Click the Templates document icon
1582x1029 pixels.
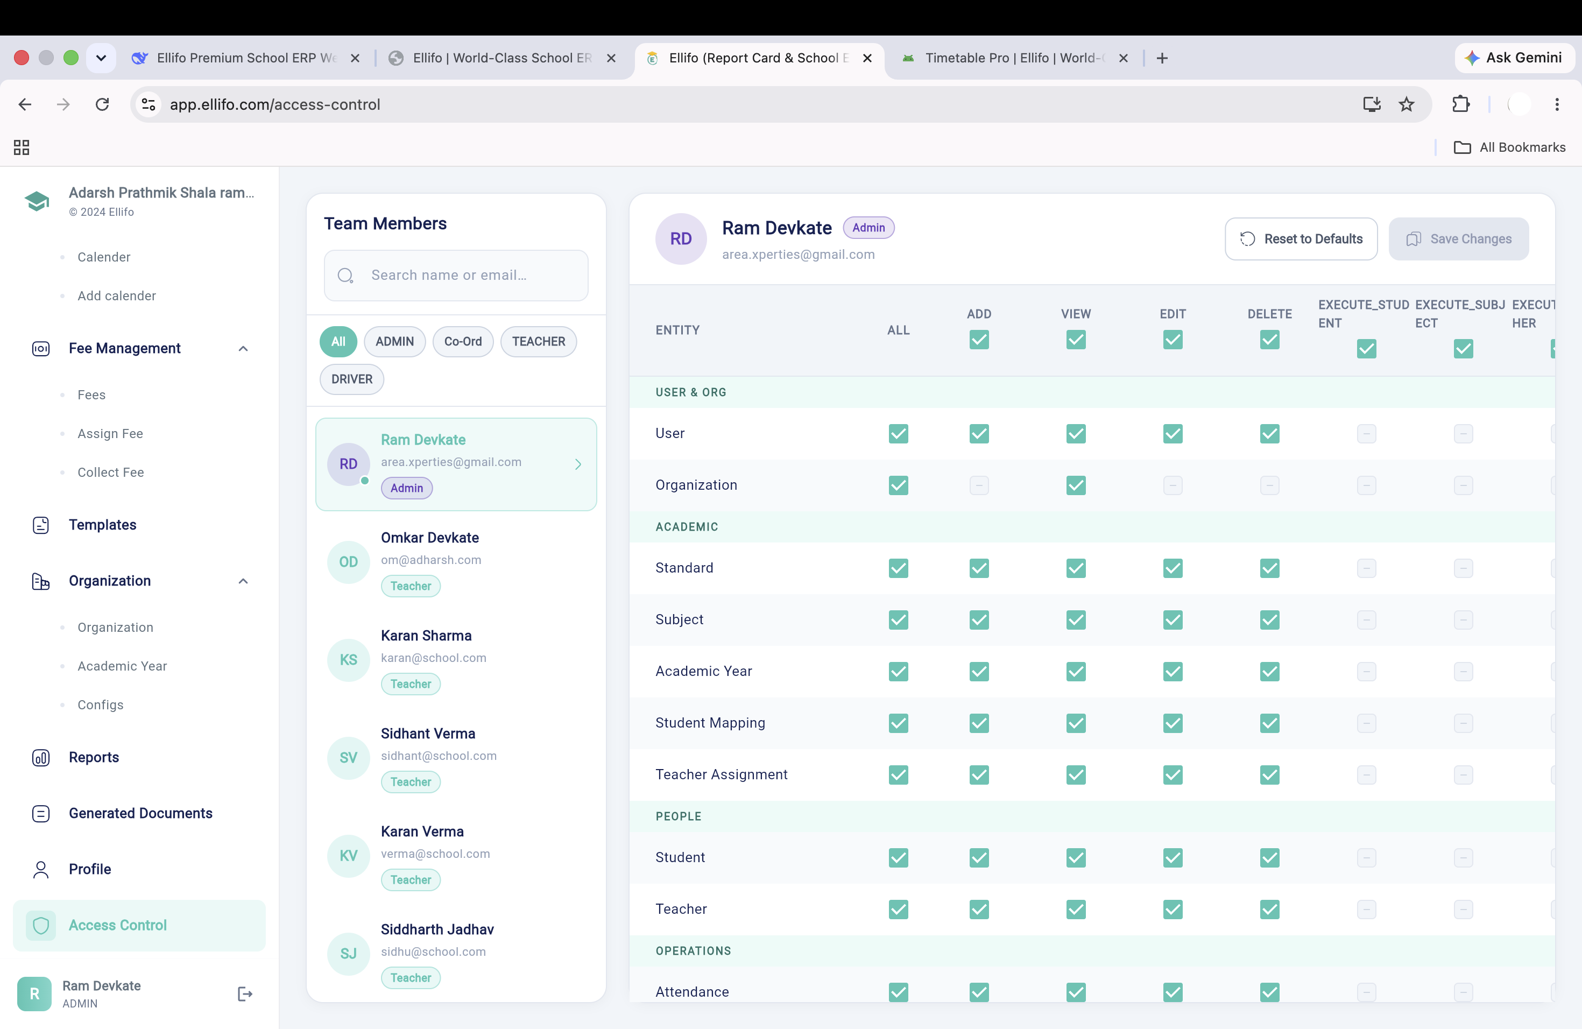40,525
